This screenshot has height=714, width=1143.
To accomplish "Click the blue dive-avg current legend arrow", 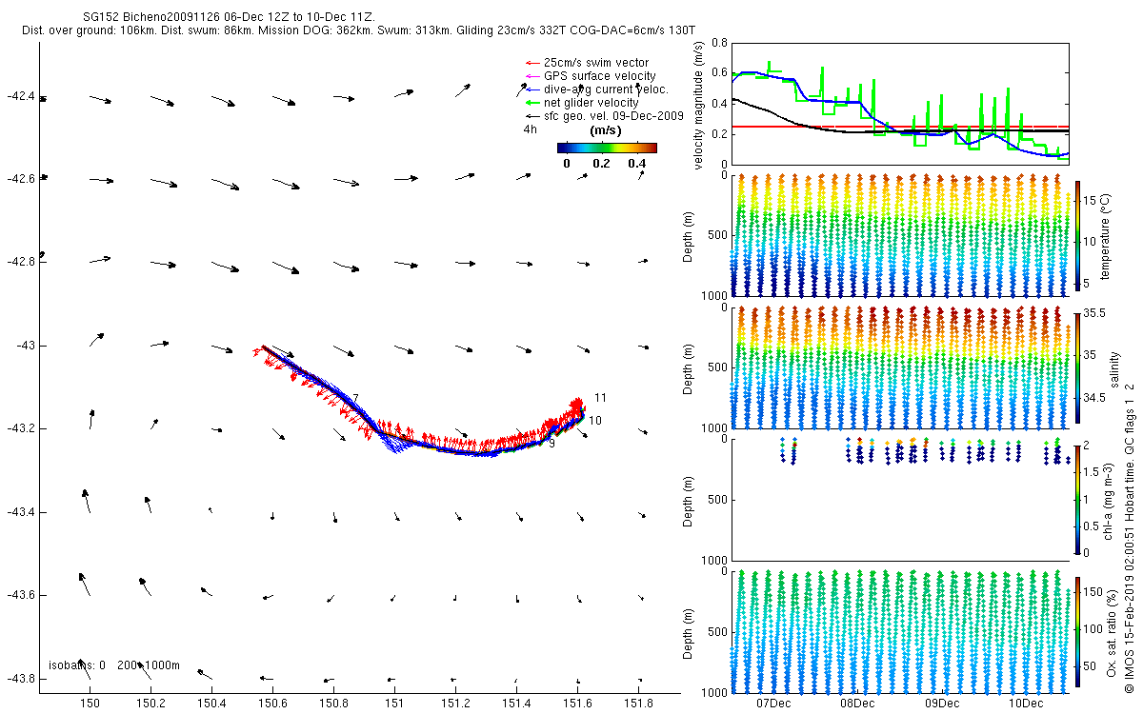I will point(532,89).
